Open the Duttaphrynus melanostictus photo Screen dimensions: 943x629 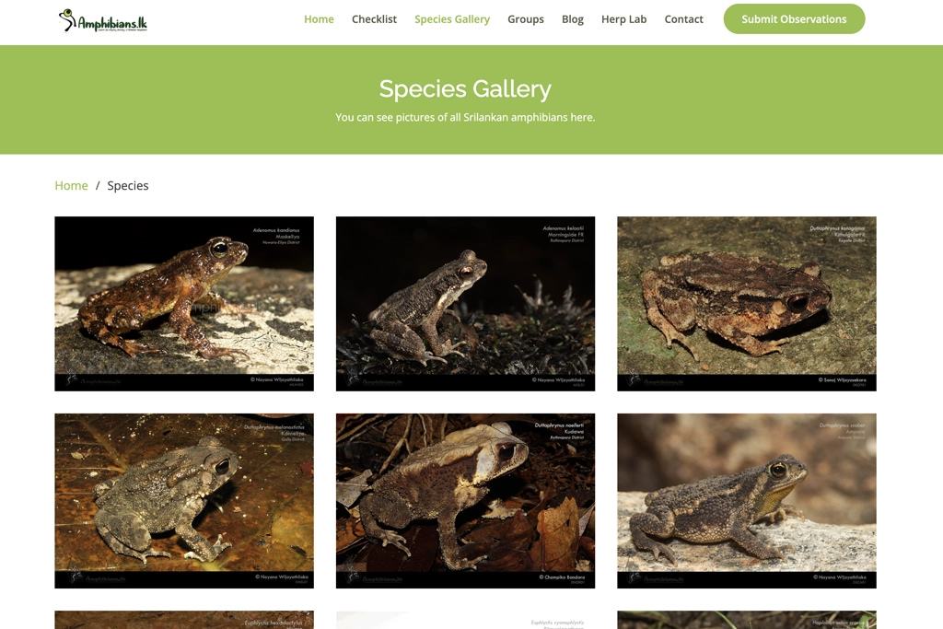[184, 500]
